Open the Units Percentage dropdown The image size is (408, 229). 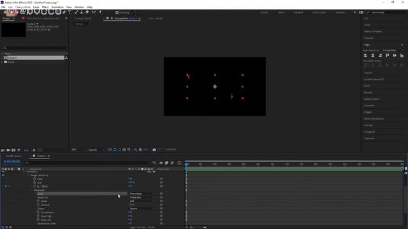pyautogui.click(x=142, y=193)
